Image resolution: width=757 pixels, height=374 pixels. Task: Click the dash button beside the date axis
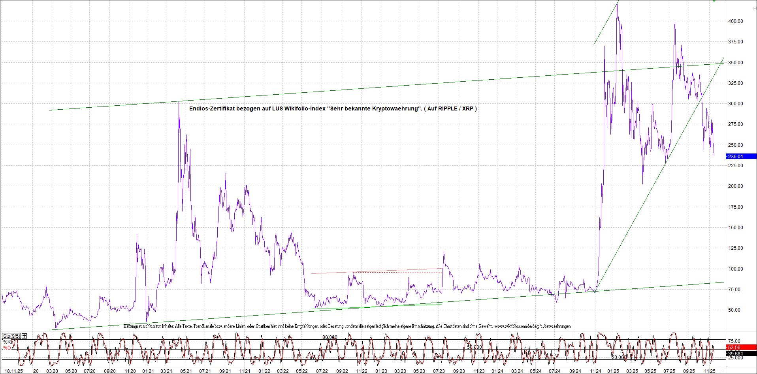coord(723,371)
